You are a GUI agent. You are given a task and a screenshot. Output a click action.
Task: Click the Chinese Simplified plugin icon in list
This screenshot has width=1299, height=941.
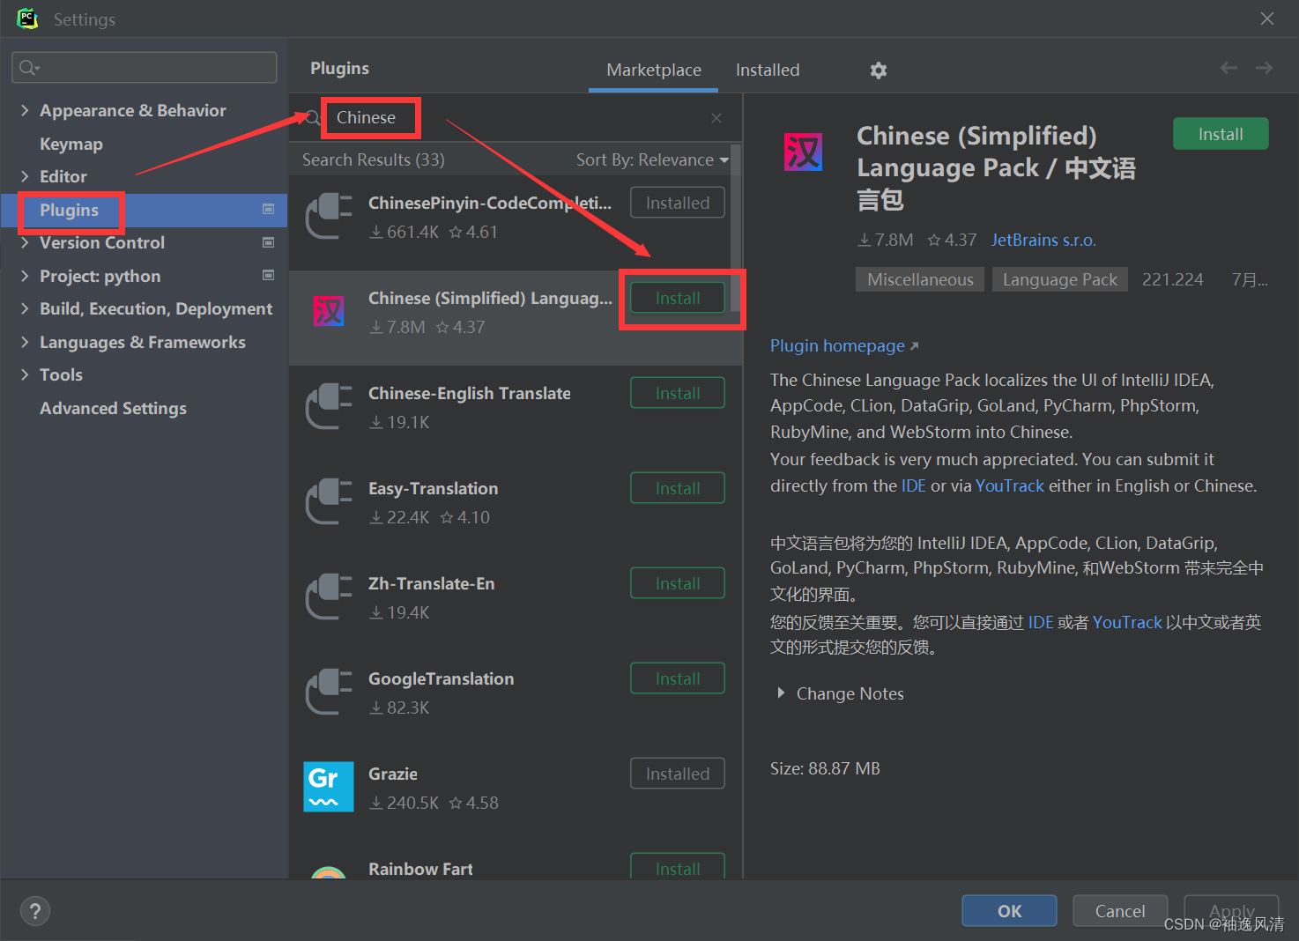point(329,311)
